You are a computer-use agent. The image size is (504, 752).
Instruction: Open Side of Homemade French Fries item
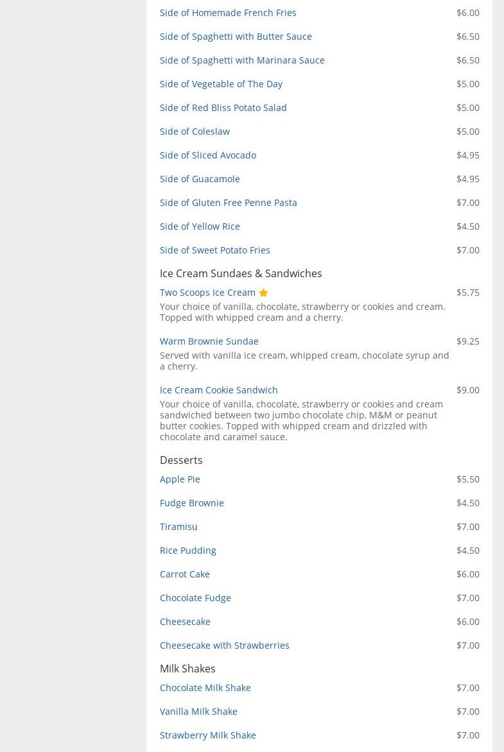point(228,13)
